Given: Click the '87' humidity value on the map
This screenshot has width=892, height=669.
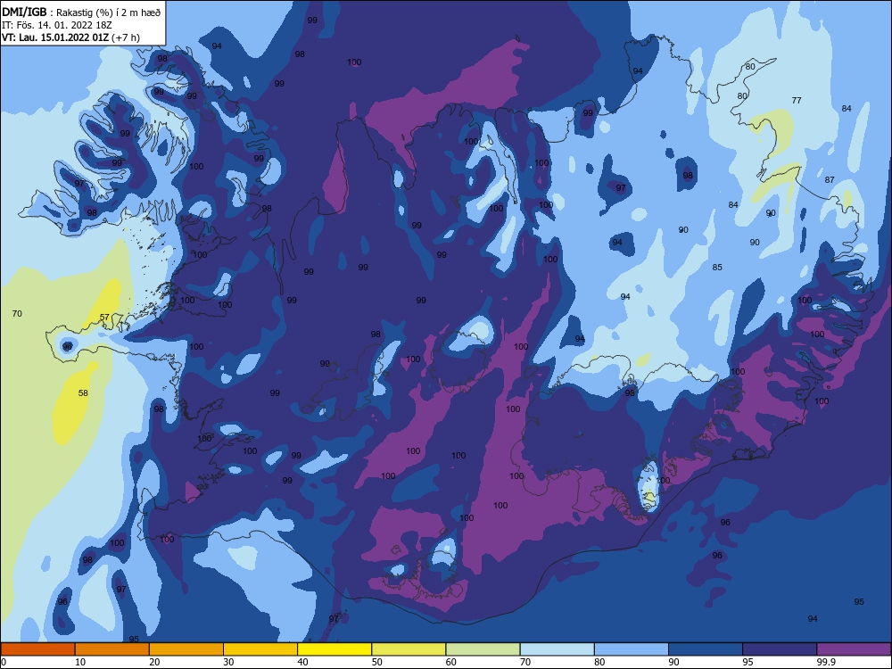Looking at the screenshot, I should click(830, 180).
